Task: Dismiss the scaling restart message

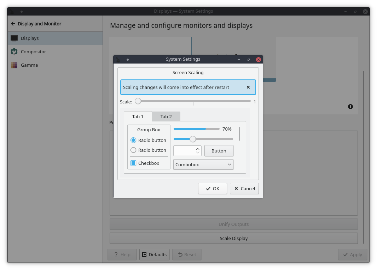Action: point(248,87)
